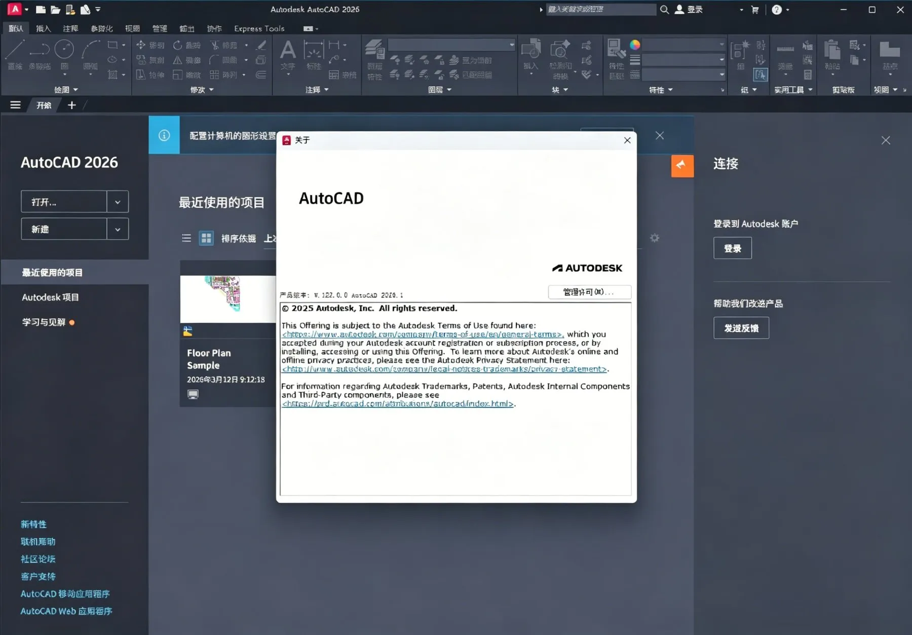Screen dimensions: 912x635
Task: Click the shopping cart icon
Action: [755, 10]
